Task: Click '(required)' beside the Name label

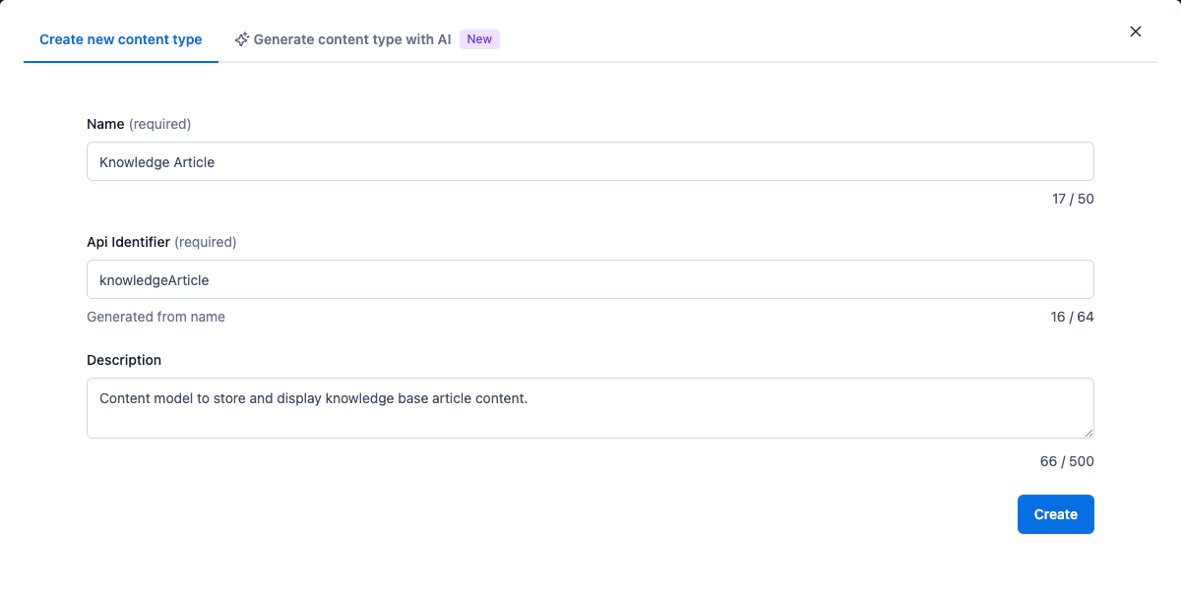Action: (x=160, y=124)
